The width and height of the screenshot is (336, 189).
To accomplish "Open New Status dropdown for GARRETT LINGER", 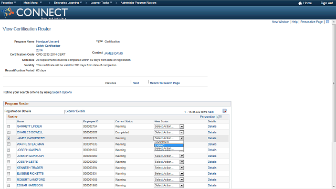I will [x=169, y=127].
